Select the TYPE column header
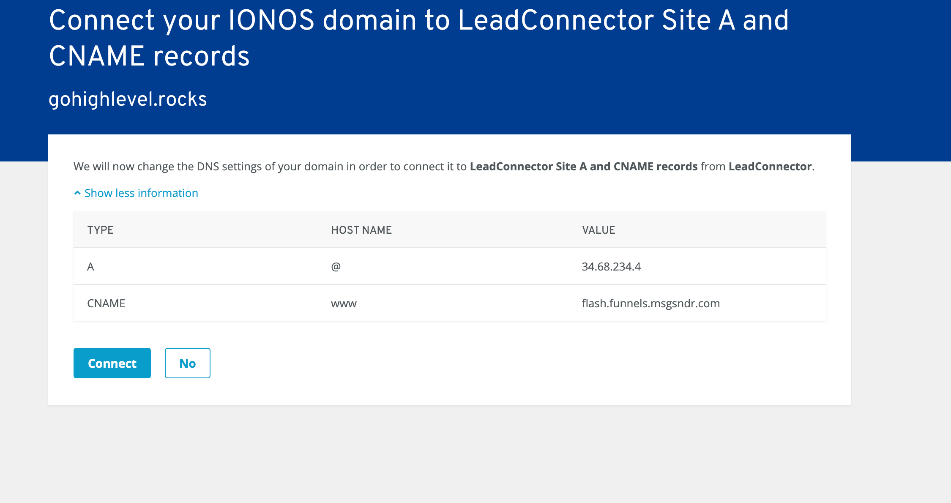 (x=100, y=230)
